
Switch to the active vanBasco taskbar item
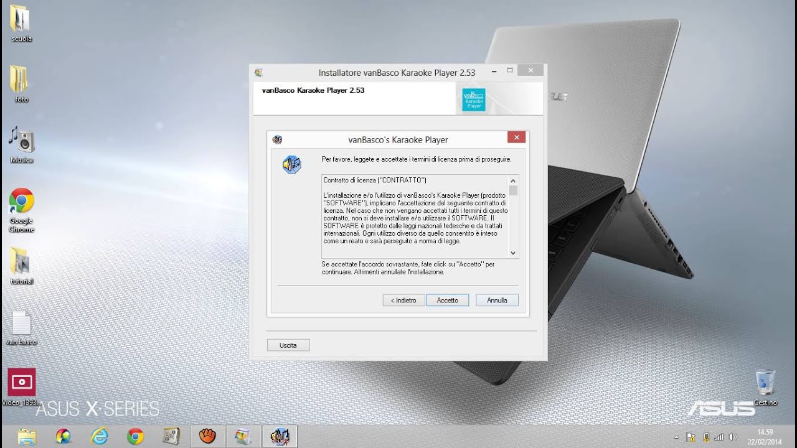click(280, 437)
